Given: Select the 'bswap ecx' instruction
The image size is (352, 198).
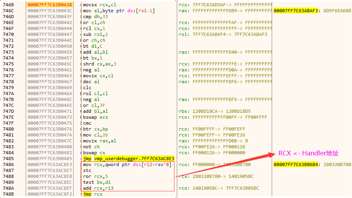Looking at the screenshot, I should 96,117.
